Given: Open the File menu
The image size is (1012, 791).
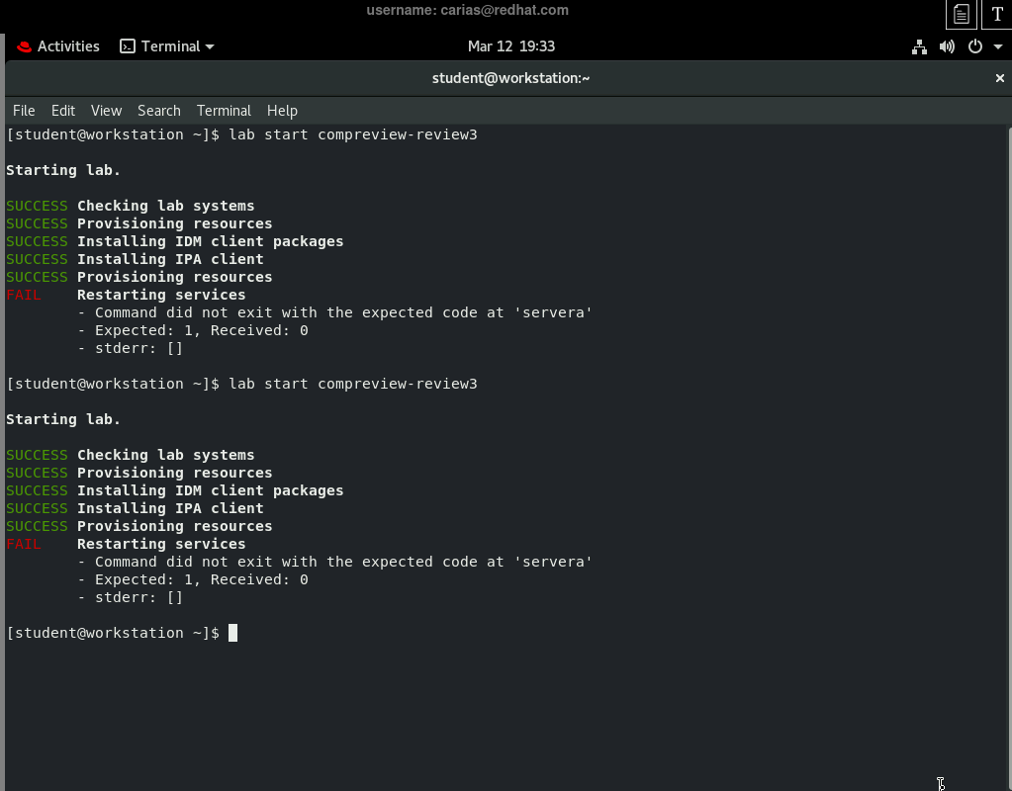Looking at the screenshot, I should tap(24, 111).
